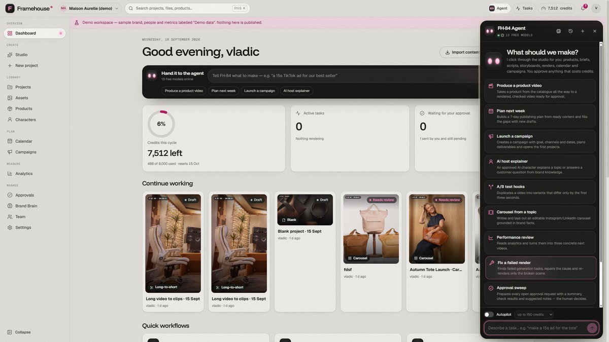Select Fix a failed render agent action
Image resolution: width=609 pixels, height=342 pixels.
[540, 268]
